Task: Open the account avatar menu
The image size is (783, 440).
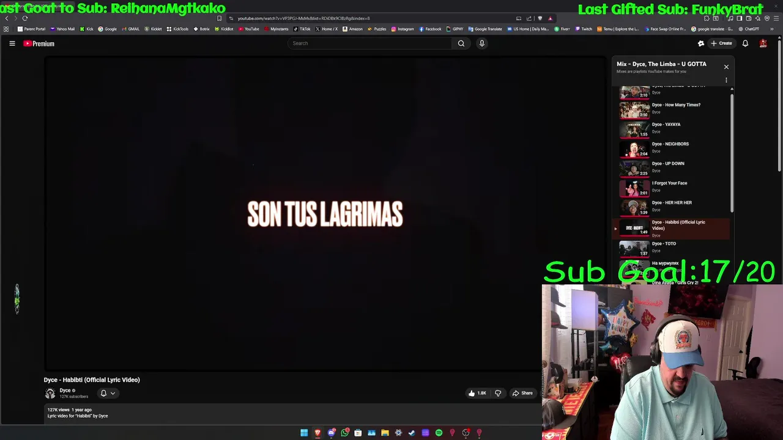Action: click(763, 43)
